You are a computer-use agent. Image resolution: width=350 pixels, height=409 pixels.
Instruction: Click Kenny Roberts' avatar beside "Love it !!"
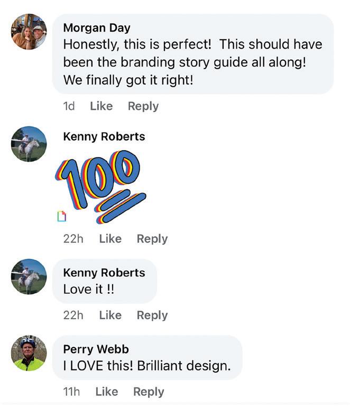[29, 276]
